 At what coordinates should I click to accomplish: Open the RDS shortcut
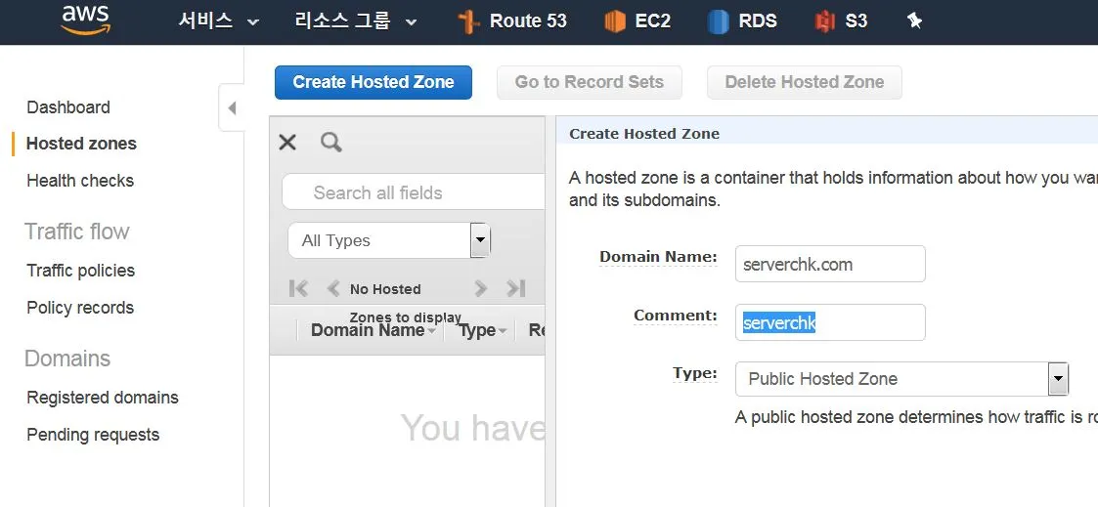click(x=742, y=21)
